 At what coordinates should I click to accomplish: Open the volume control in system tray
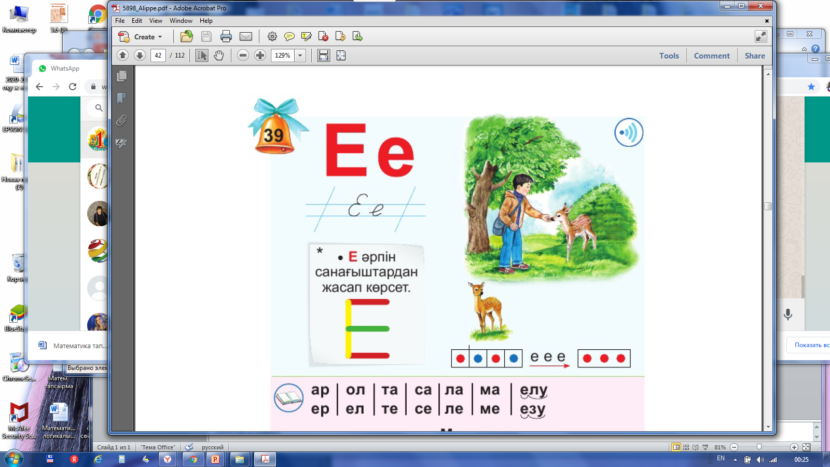point(760,460)
